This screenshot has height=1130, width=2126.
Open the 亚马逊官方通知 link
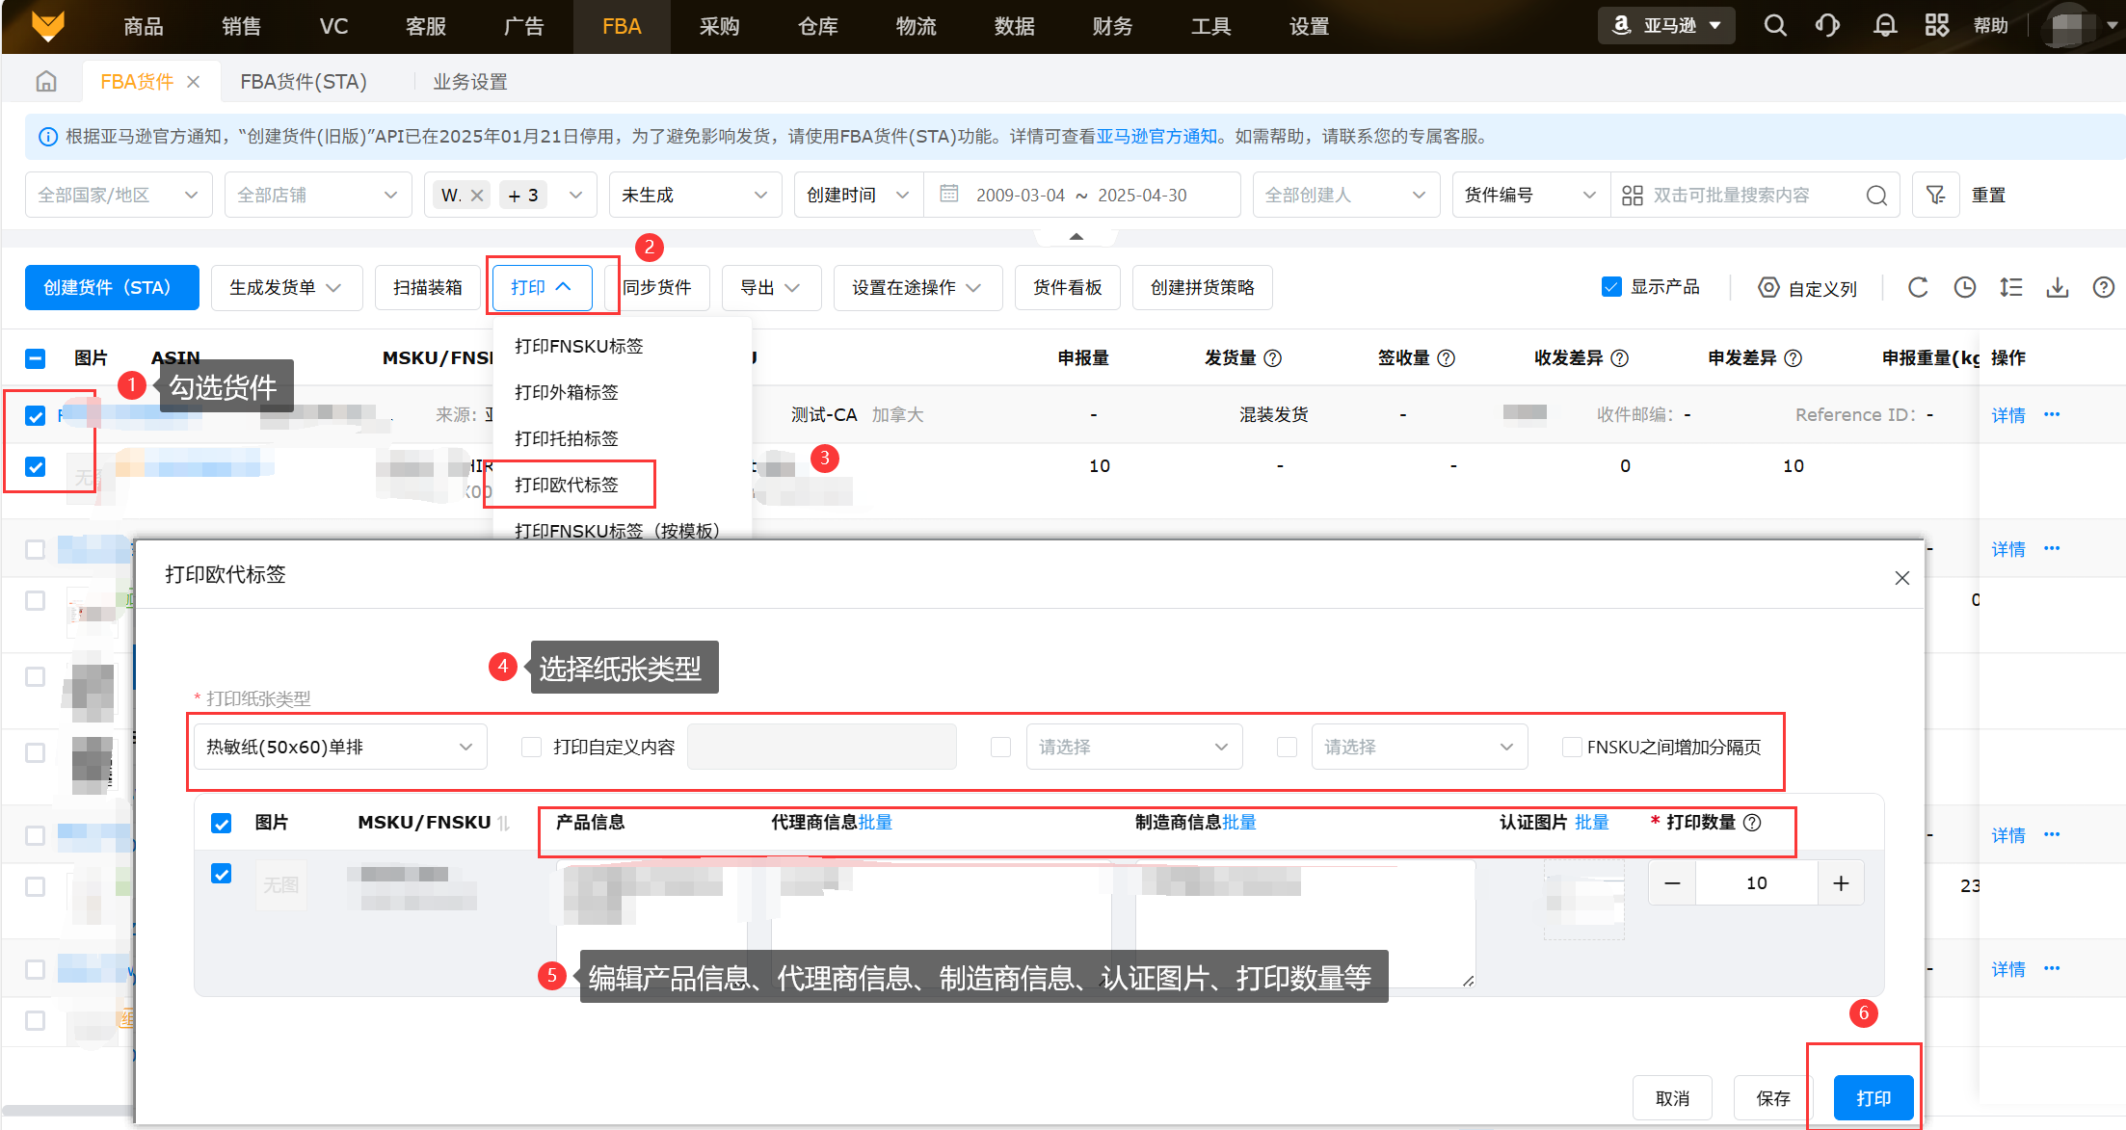click(1156, 137)
